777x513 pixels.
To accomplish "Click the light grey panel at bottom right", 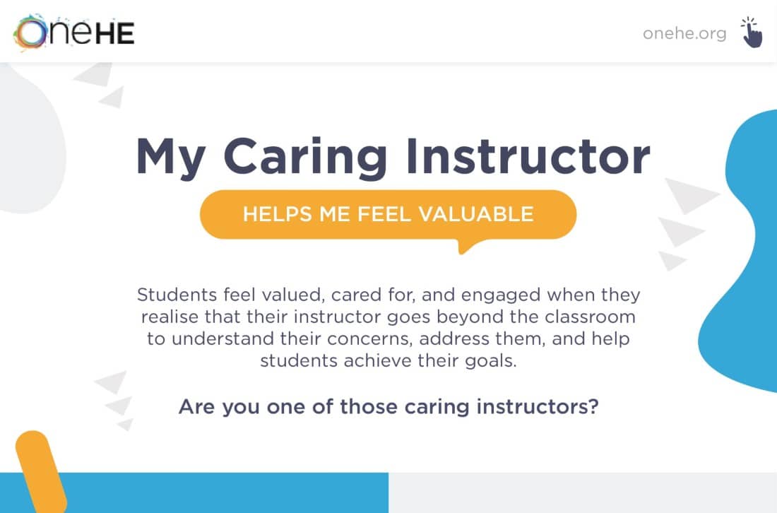I will (x=583, y=493).
